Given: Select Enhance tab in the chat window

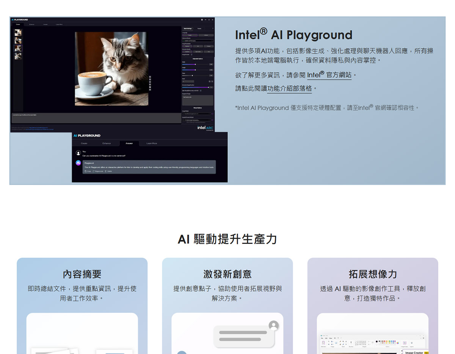Looking at the screenshot, I should pos(107,143).
